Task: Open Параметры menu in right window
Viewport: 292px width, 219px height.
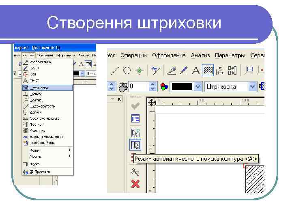Action: point(230,56)
